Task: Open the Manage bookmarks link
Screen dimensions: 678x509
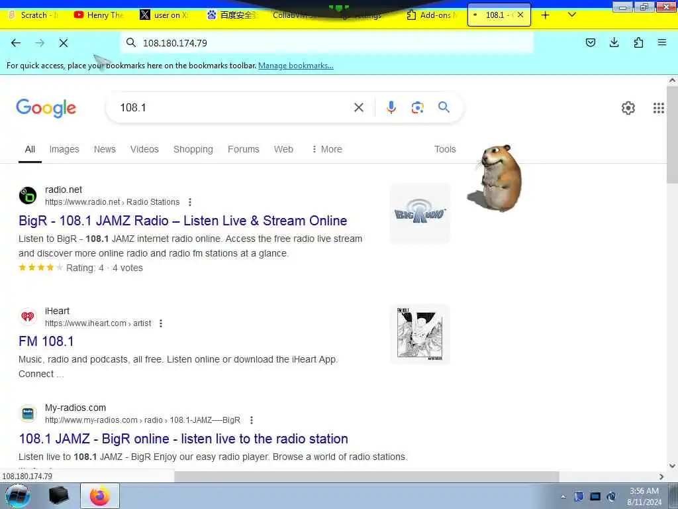Action: 296,66
